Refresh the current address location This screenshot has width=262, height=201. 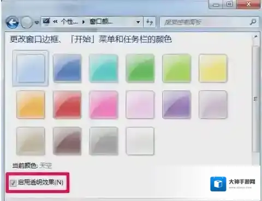tap(150, 22)
